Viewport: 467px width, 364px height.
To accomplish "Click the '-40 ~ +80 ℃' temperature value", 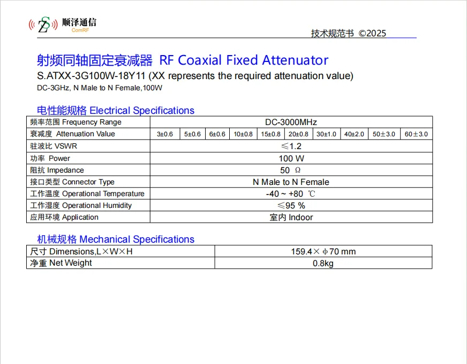I will click(x=290, y=193).
